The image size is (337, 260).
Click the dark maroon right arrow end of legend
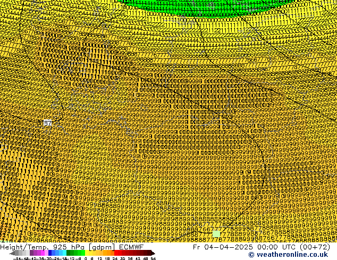coord(153,253)
